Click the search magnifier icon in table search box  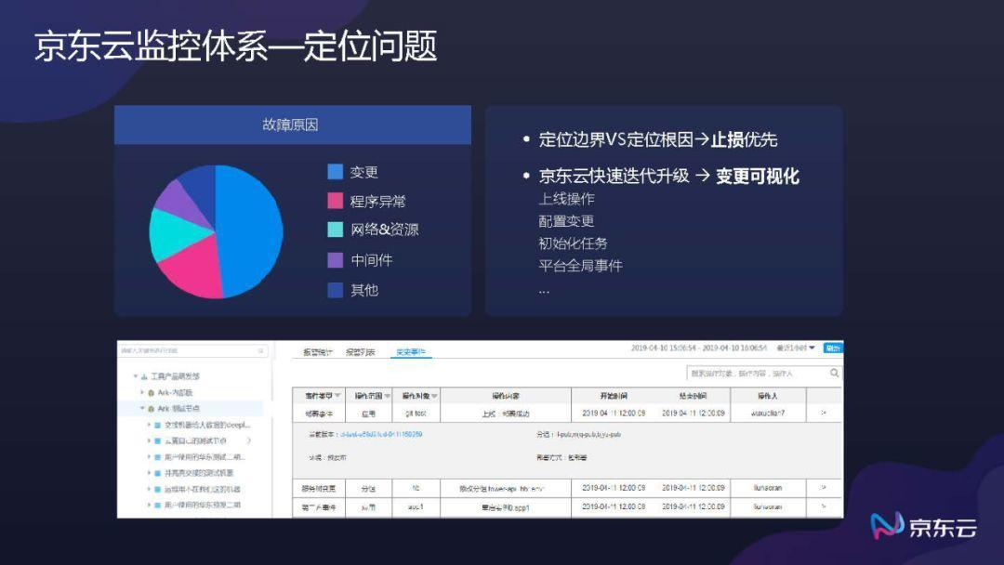click(x=834, y=373)
